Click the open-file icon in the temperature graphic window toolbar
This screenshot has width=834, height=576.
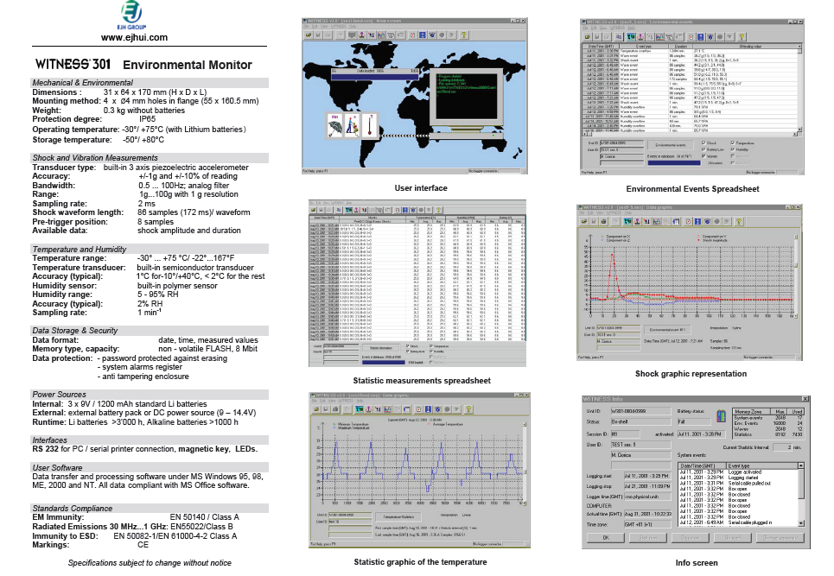point(316,409)
